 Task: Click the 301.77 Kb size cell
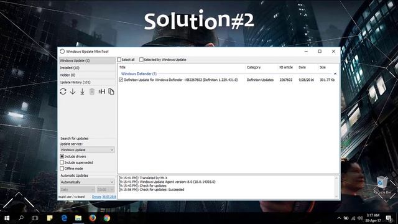[327, 80]
